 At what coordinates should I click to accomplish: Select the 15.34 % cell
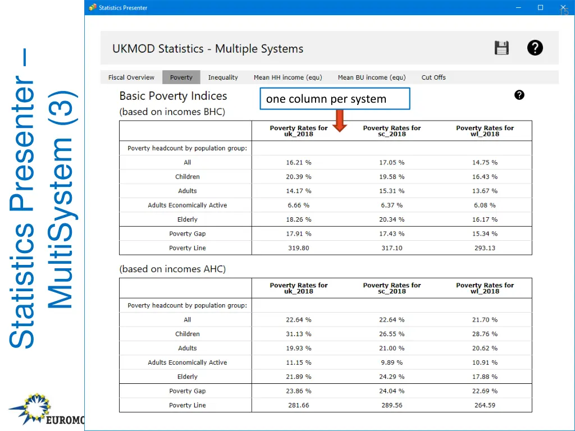(x=485, y=234)
